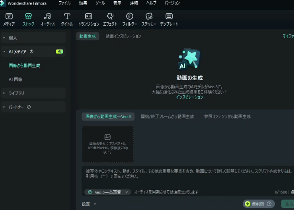Open the トランジション (Transitions) icon
This screenshot has width=294, height=210.
point(89,16)
